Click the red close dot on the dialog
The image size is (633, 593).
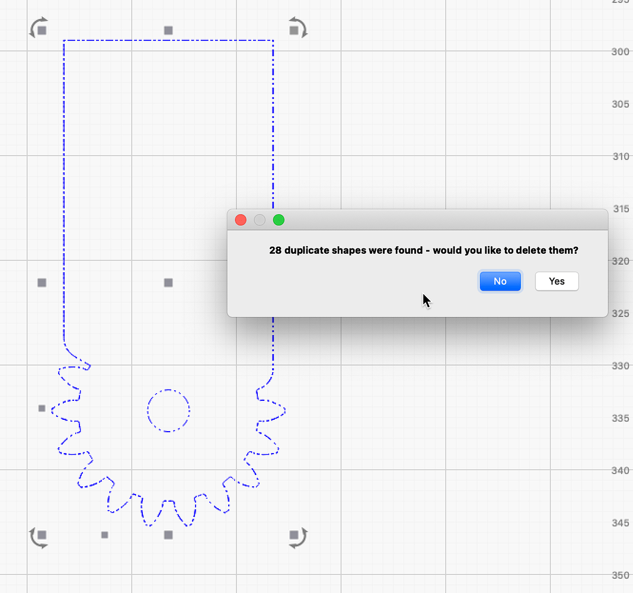(x=241, y=220)
